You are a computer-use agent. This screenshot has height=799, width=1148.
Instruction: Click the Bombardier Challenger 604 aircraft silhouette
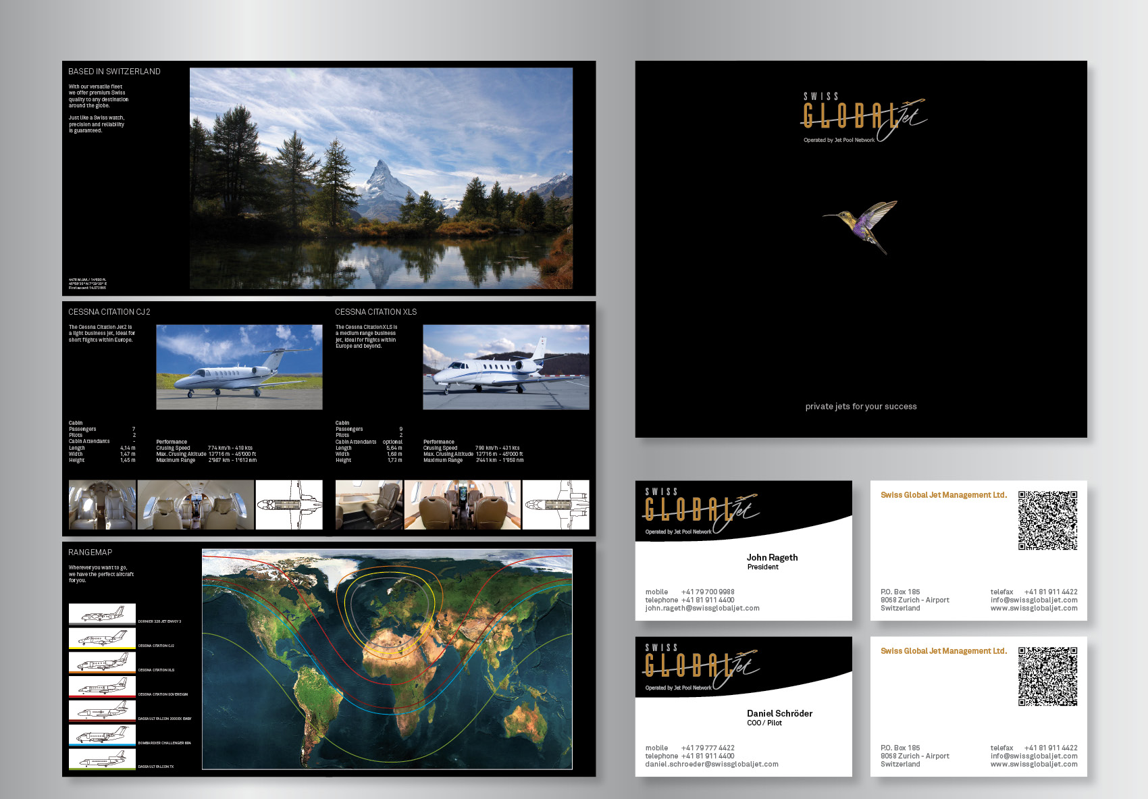tap(102, 735)
